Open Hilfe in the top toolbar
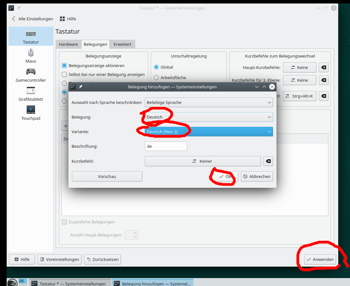350x286 pixels. [68, 19]
